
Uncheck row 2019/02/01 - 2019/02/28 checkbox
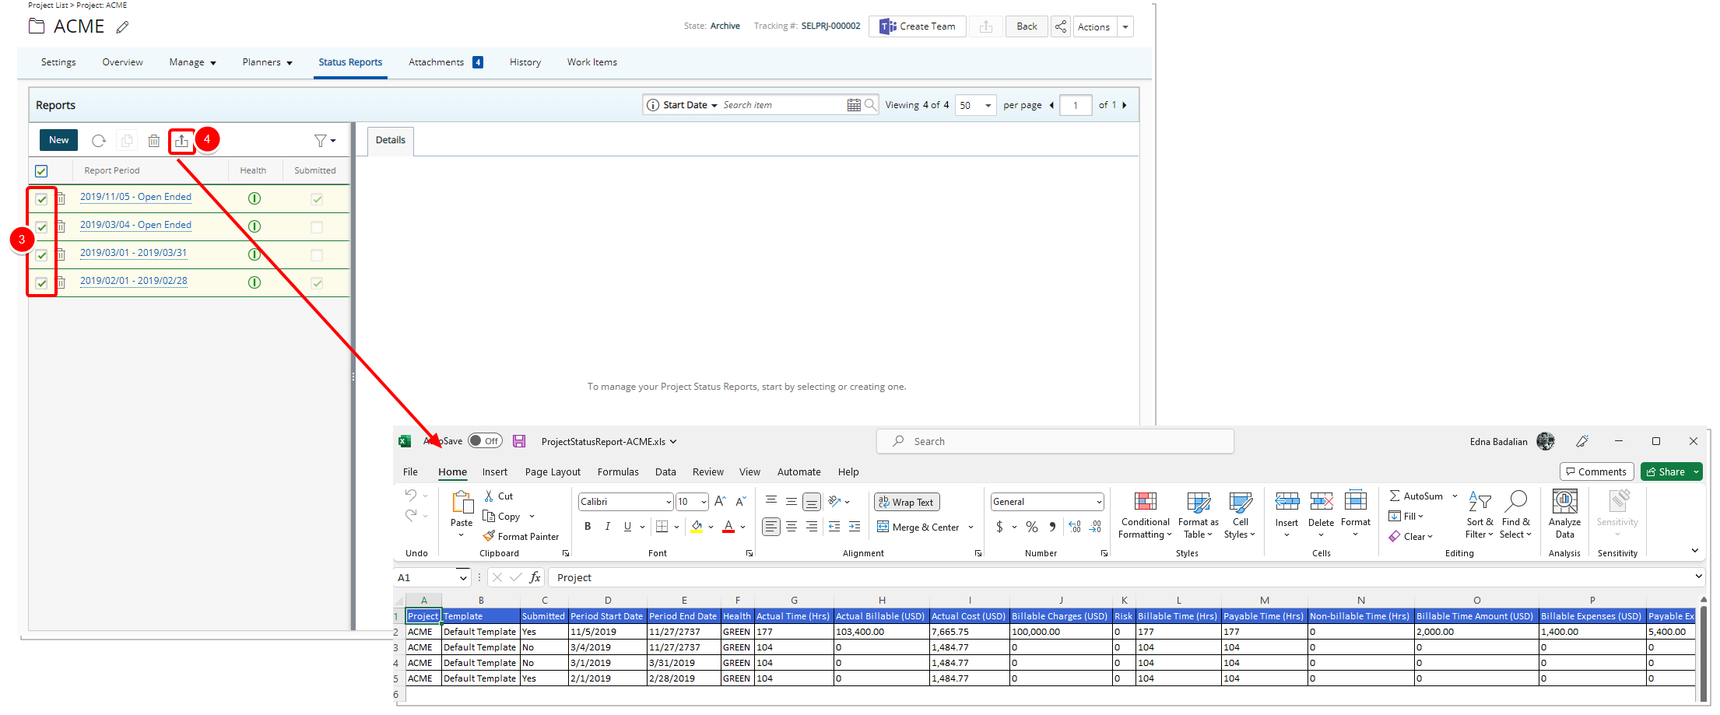click(41, 283)
